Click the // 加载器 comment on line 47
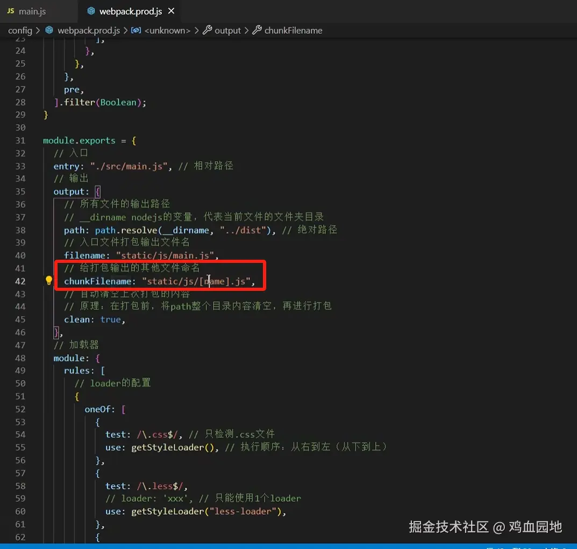The width and height of the screenshot is (577, 549). click(x=76, y=345)
